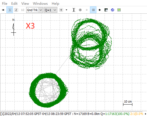The height and width of the screenshot is (116, 147).
Task: Click the View menu item
Action: tap(25, 4)
